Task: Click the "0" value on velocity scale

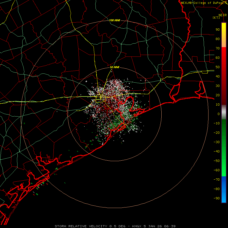Action: click(x=219, y=114)
